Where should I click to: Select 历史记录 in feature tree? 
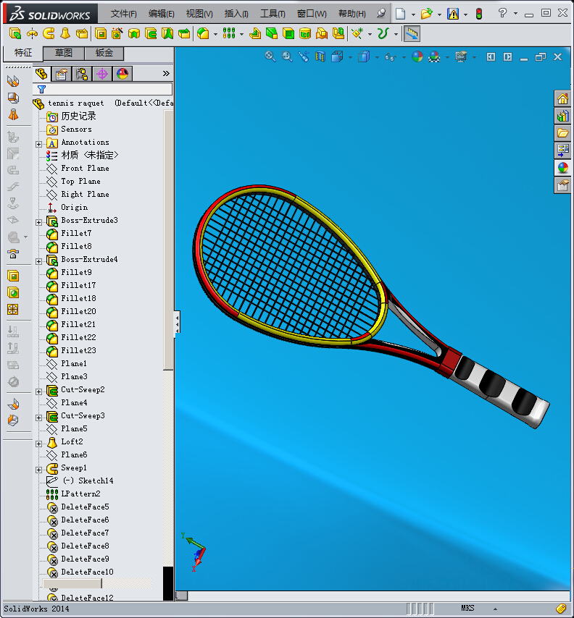point(72,117)
